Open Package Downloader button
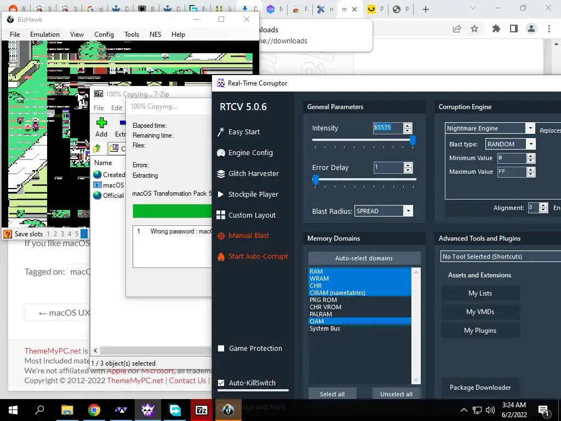 pyautogui.click(x=480, y=388)
